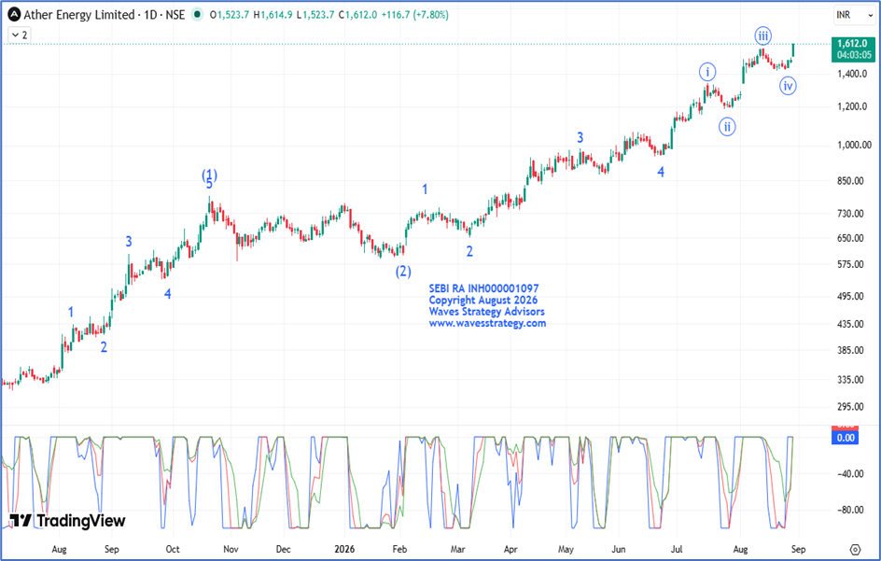Click the 435.00 price axis label
The width and height of the screenshot is (881, 561).
pos(850,324)
